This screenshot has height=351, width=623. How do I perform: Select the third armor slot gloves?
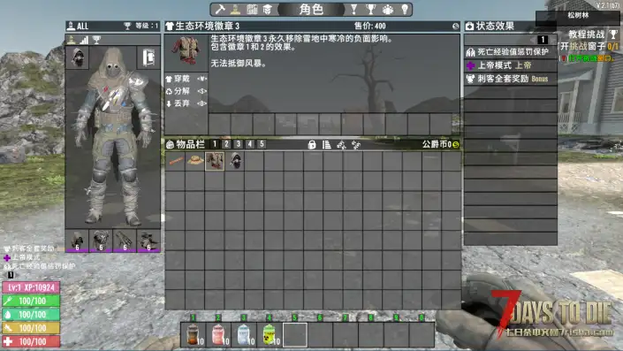[x=125, y=240]
